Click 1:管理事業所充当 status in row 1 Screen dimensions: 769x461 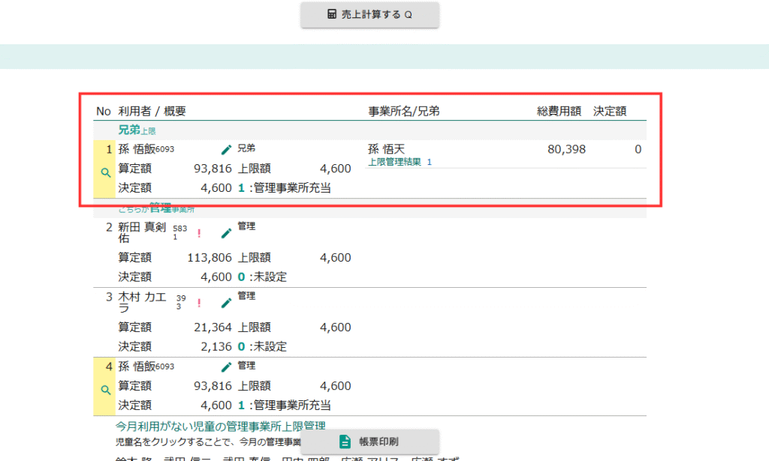pos(285,188)
